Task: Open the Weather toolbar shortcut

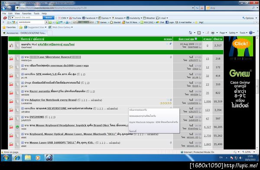Action: pos(149,18)
